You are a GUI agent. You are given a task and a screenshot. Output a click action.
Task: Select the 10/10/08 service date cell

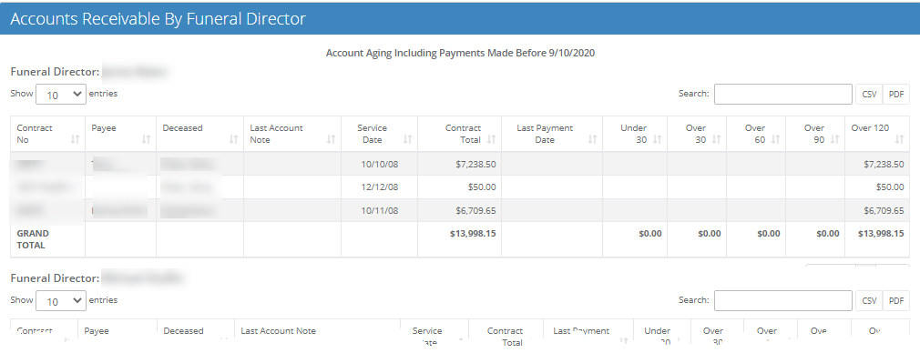[x=379, y=164]
